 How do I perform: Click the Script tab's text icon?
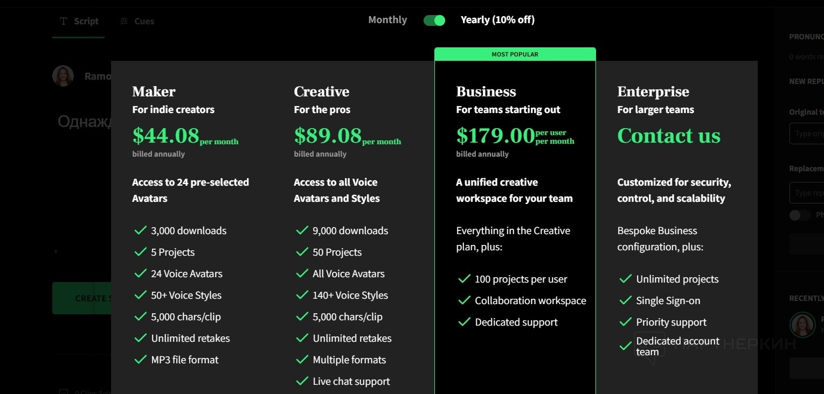click(x=64, y=21)
